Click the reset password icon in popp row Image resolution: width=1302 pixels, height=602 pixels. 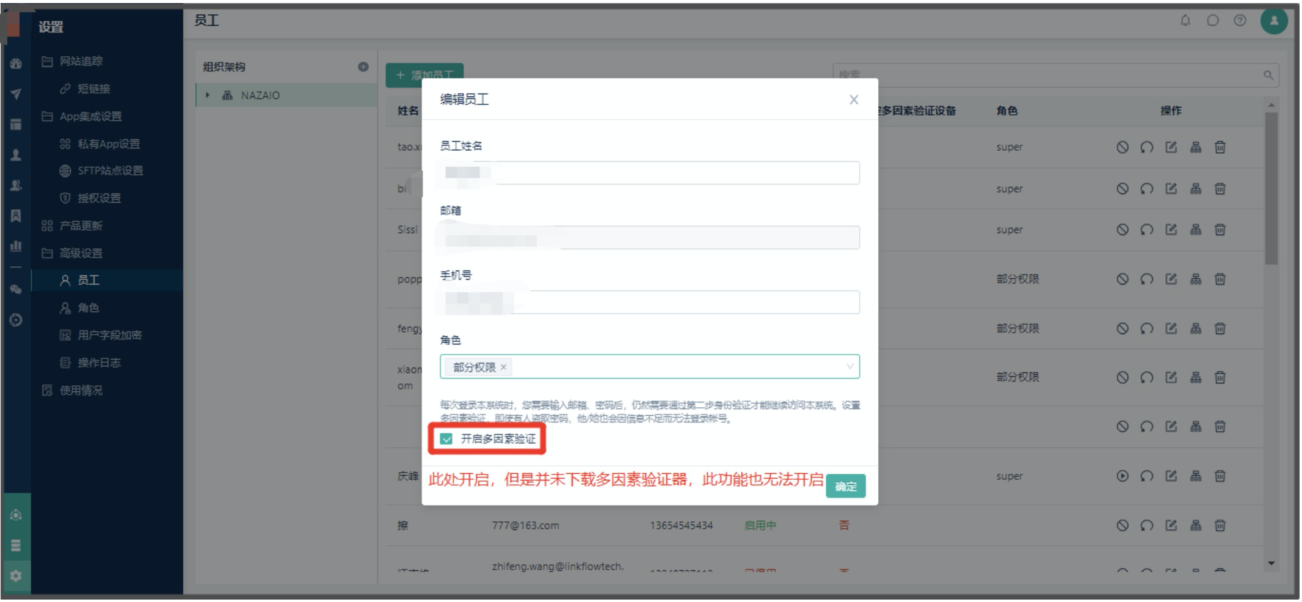[x=1146, y=279]
